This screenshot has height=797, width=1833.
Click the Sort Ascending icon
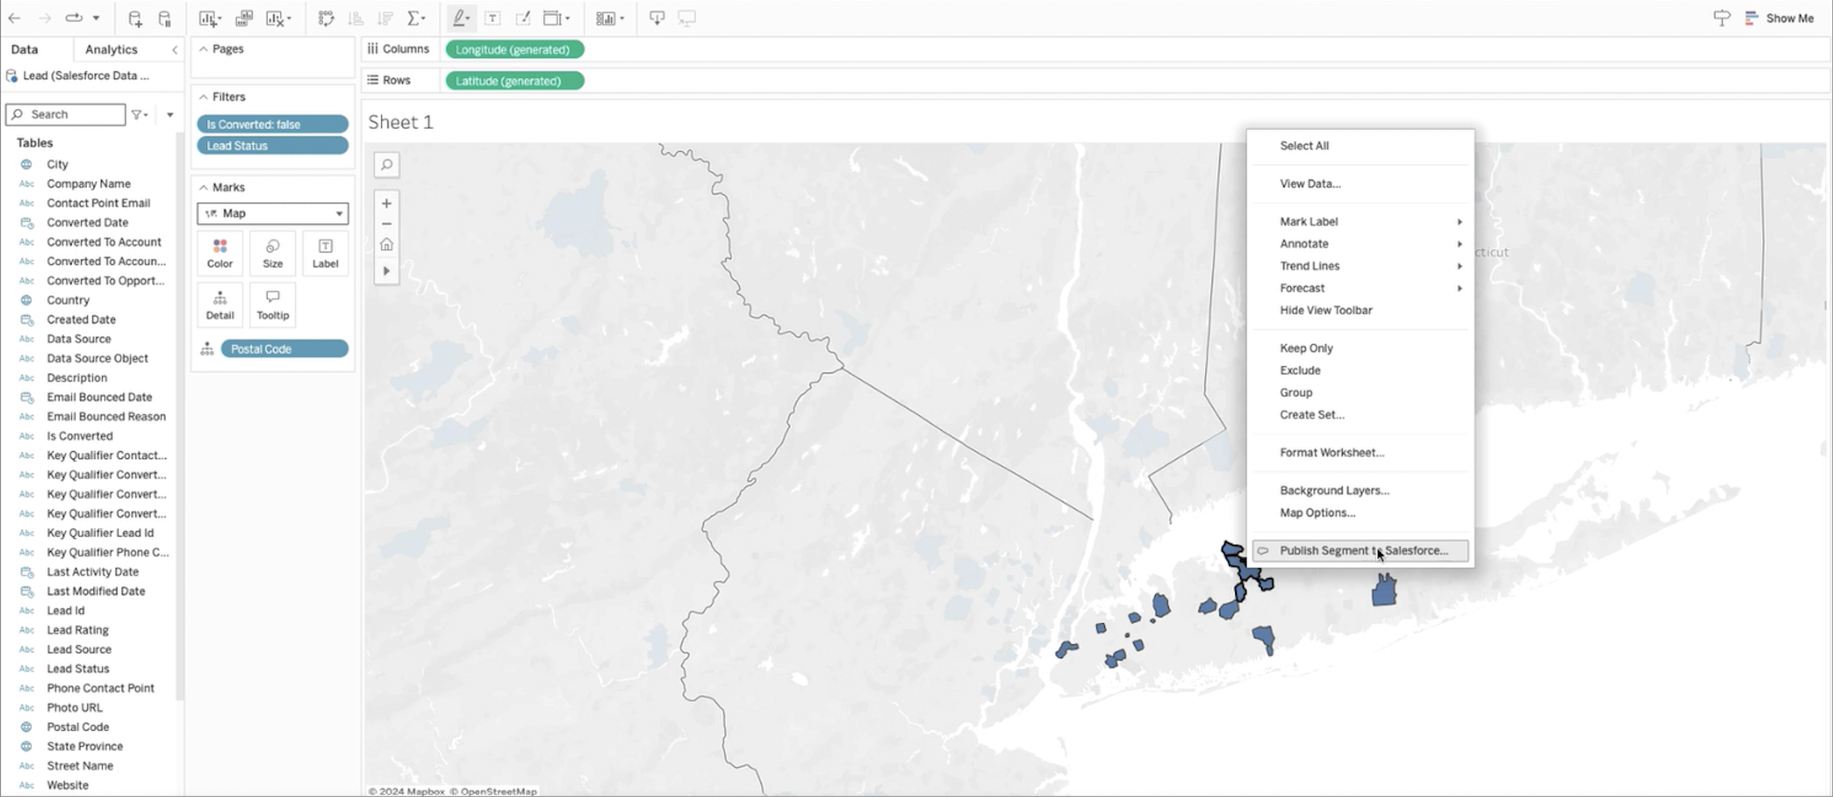pos(355,18)
